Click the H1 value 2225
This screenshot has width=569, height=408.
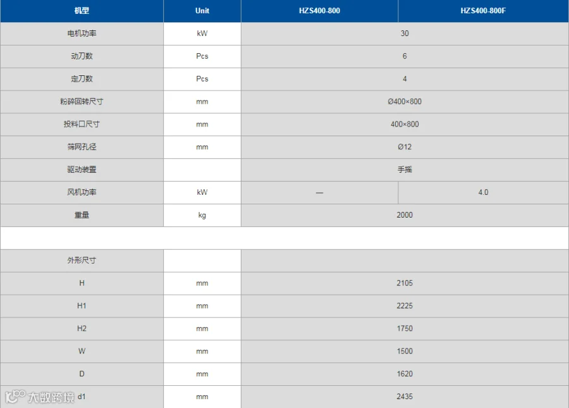click(x=405, y=306)
